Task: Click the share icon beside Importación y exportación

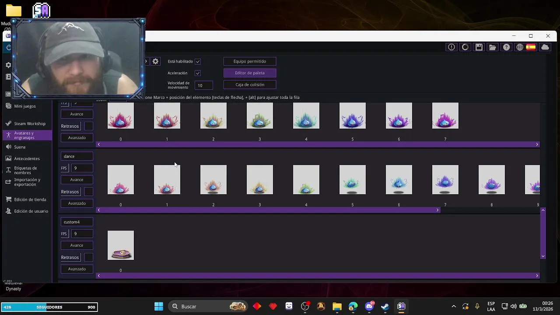Action: point(8,182)
